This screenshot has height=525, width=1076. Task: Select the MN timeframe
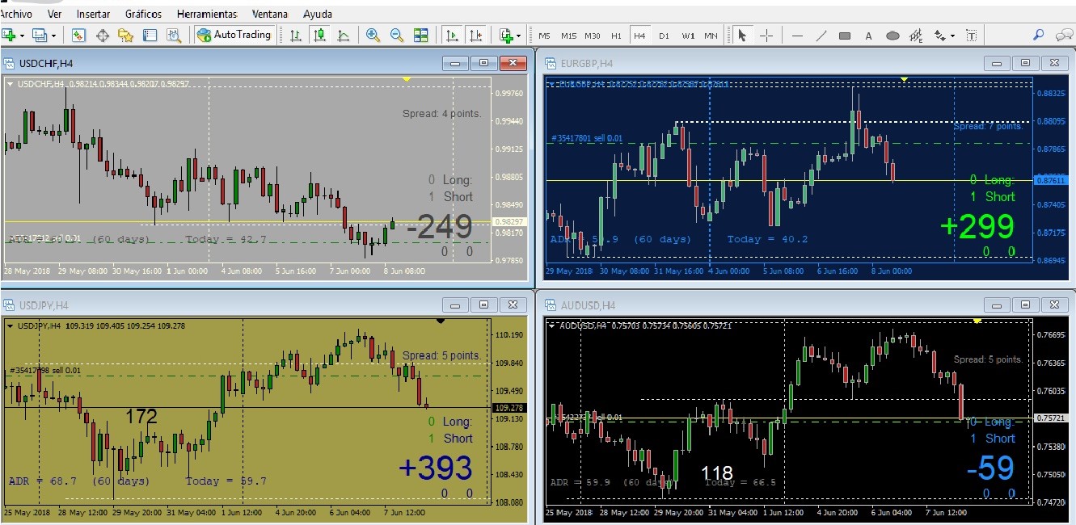711,36
